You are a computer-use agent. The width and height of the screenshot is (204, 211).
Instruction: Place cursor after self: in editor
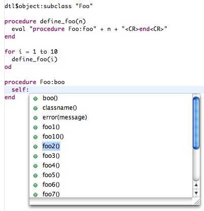[29, 90]
